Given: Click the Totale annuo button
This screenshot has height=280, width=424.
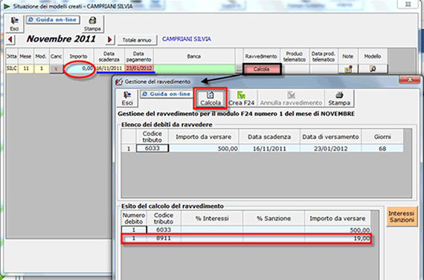Looking at the screenshot, I should click(137, 40).
